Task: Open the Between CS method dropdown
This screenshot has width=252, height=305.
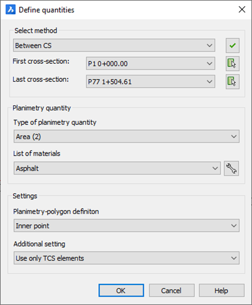Action: [114, 46]
